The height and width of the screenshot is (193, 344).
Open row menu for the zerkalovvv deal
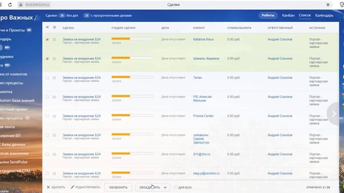point(54,135)
